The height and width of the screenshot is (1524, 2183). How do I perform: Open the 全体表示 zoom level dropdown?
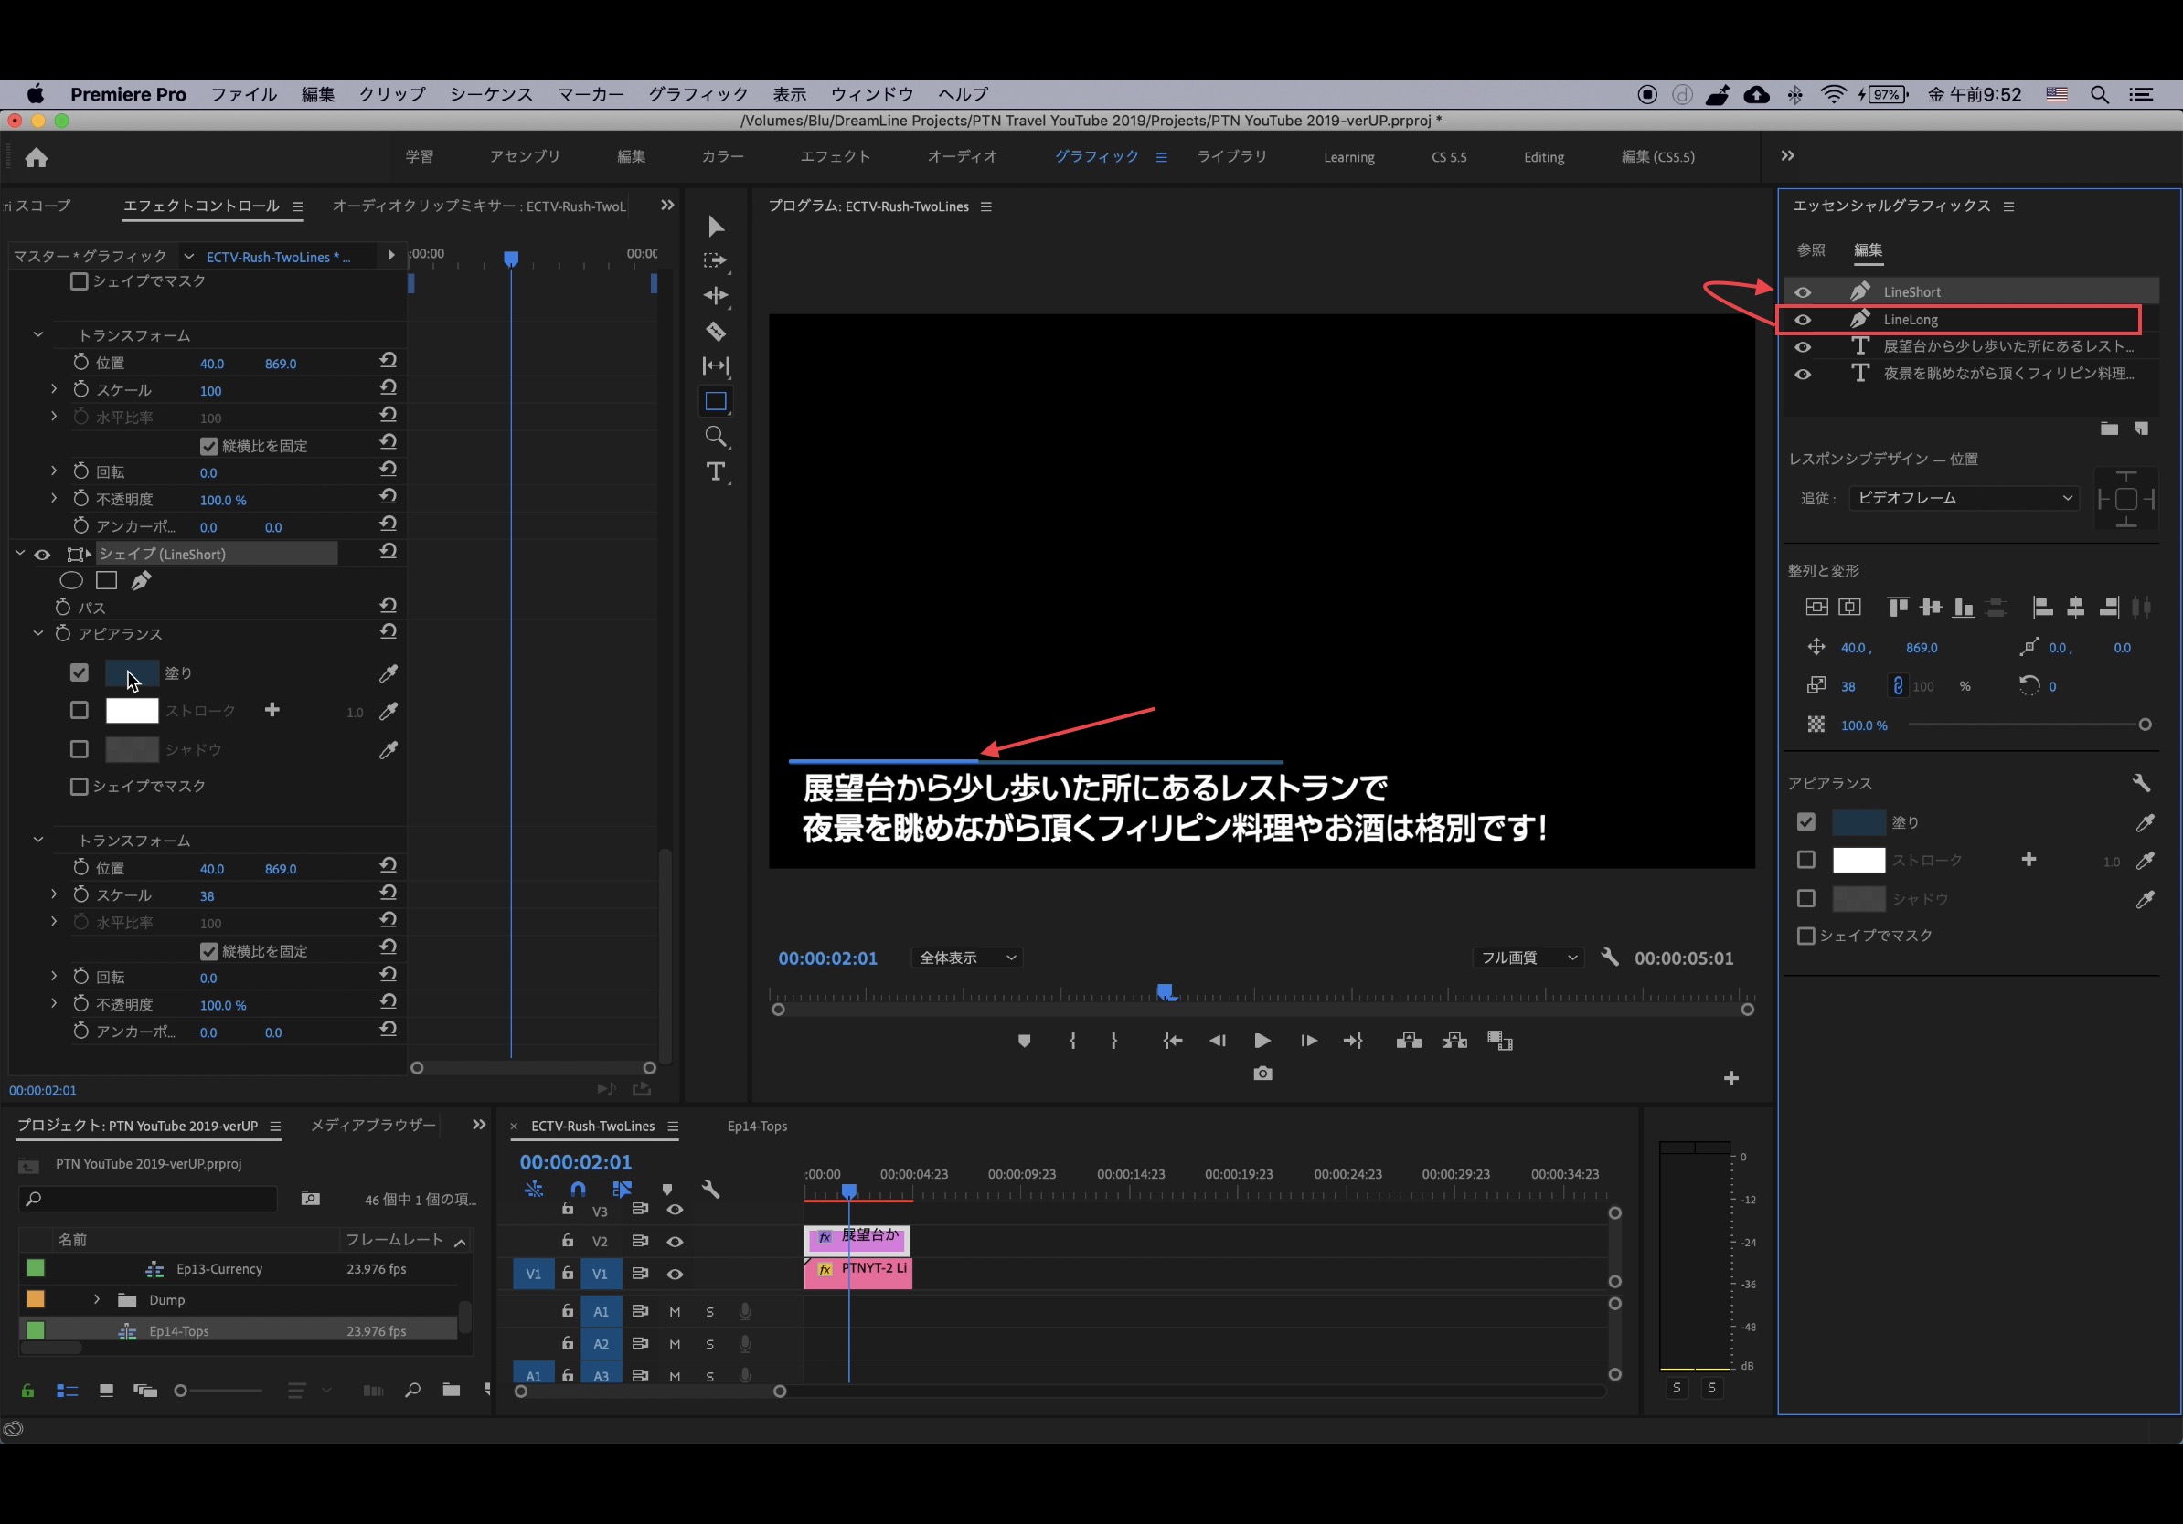(x=966, y=958)
